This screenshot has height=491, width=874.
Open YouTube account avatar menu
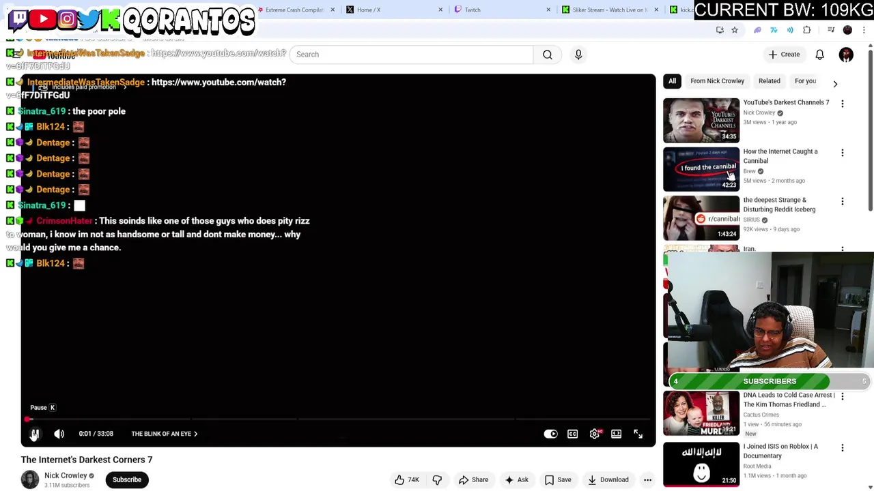click(846, 55)
